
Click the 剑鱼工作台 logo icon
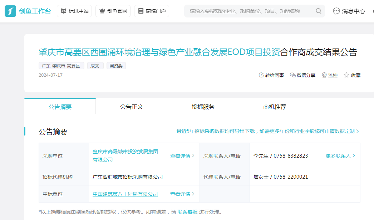[x=10, y=11]
